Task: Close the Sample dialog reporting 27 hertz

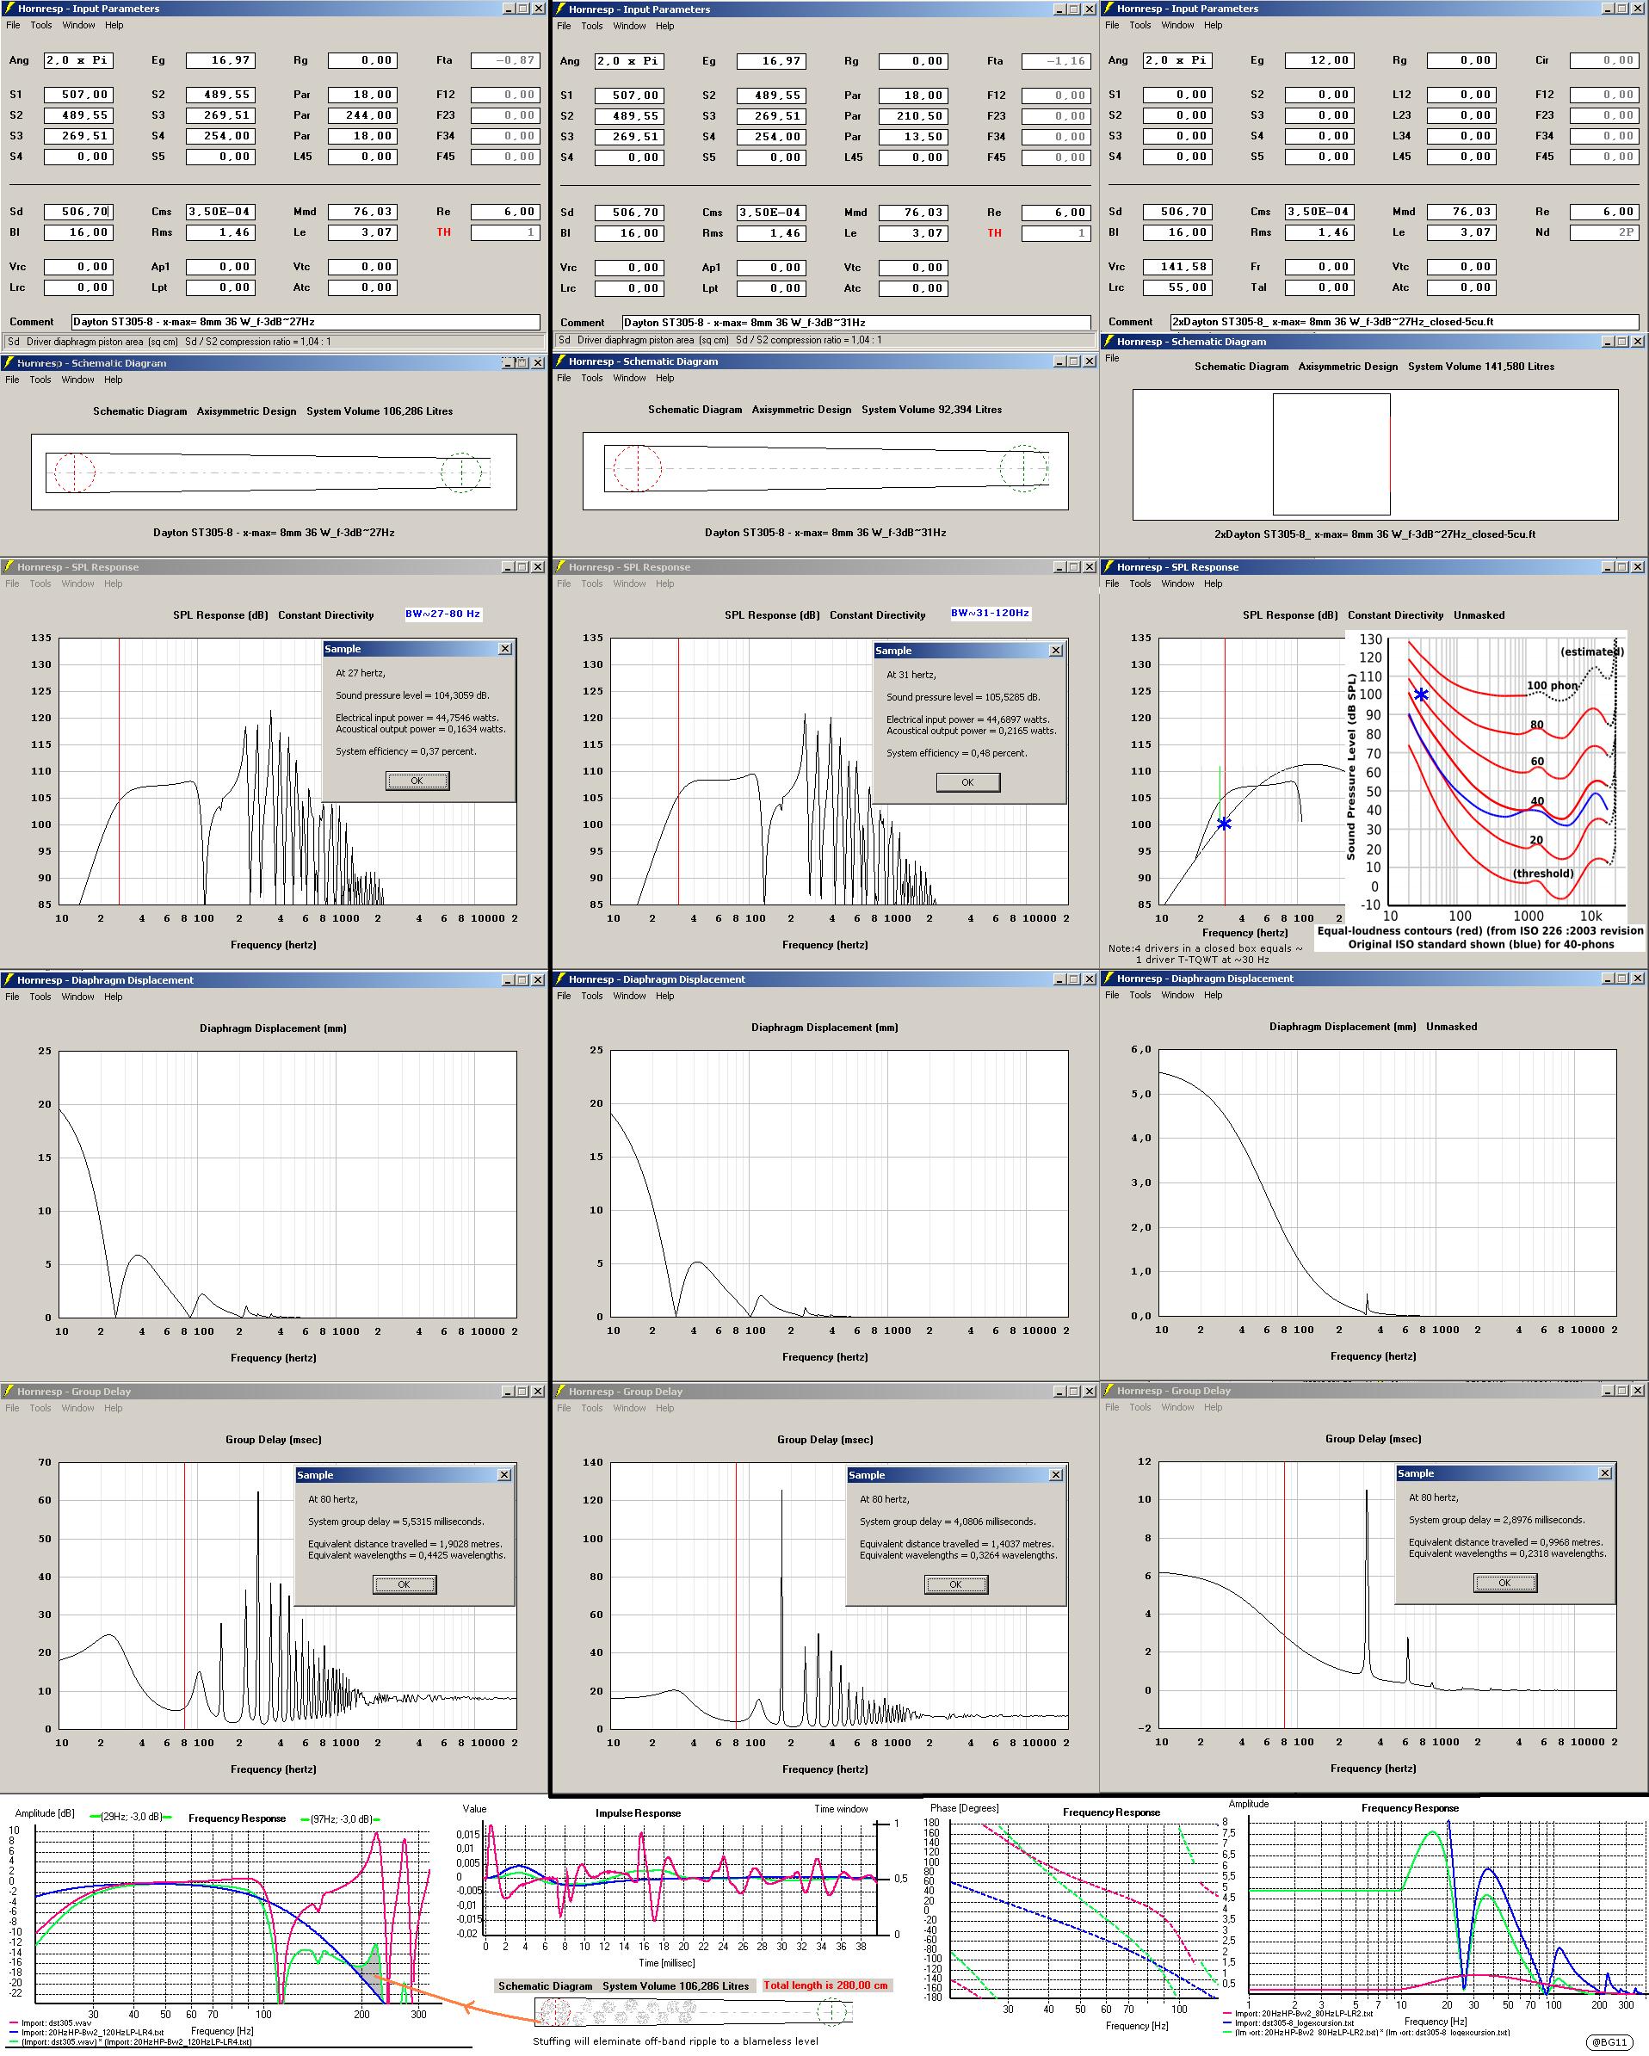Action: (505, 648)
